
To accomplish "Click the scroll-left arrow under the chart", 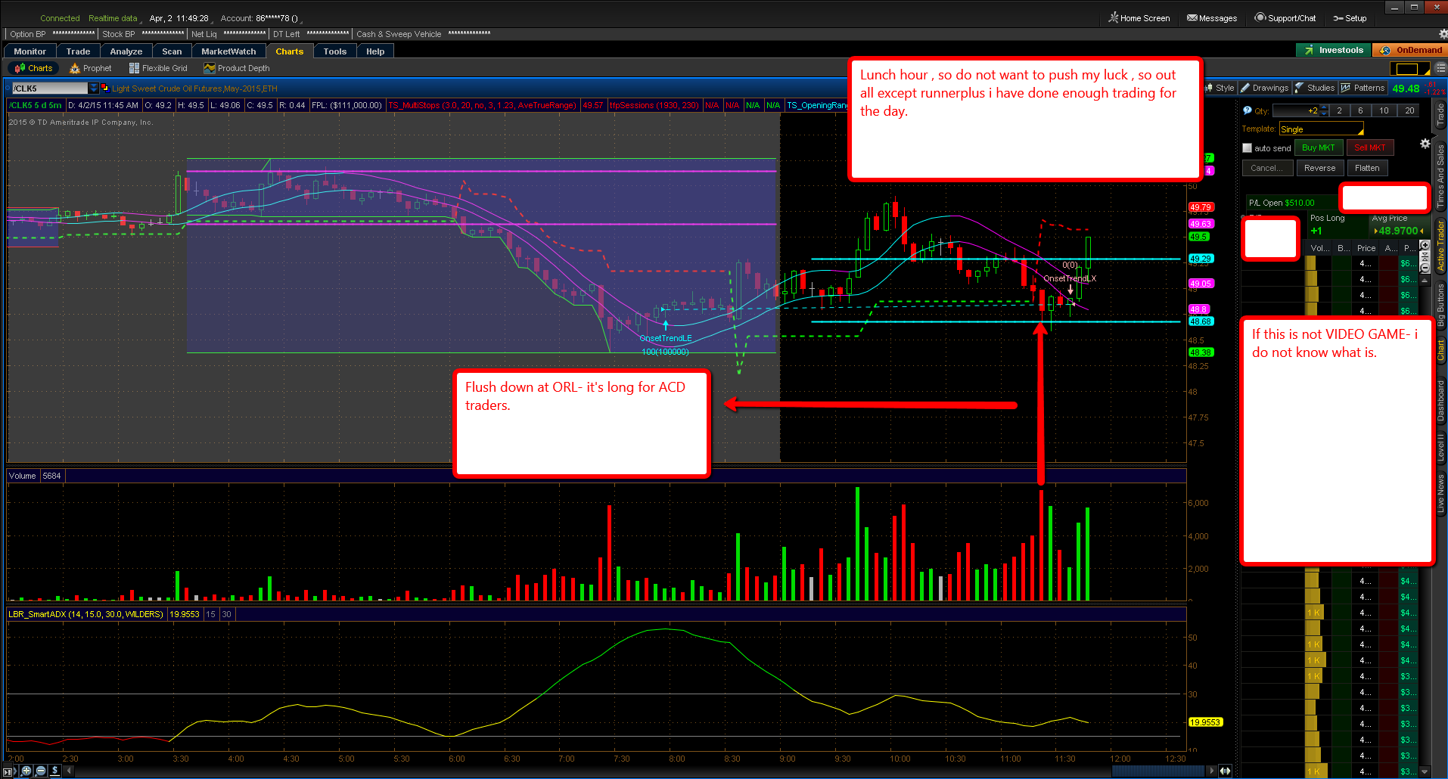I will 69,771.
